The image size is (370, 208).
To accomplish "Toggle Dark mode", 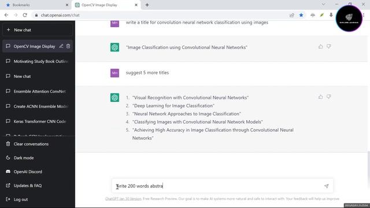I will (x=38, y=158).
